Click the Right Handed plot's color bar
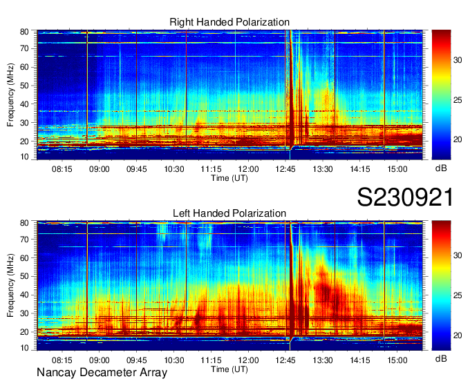The image size is (470, 381). click(441, 95)
